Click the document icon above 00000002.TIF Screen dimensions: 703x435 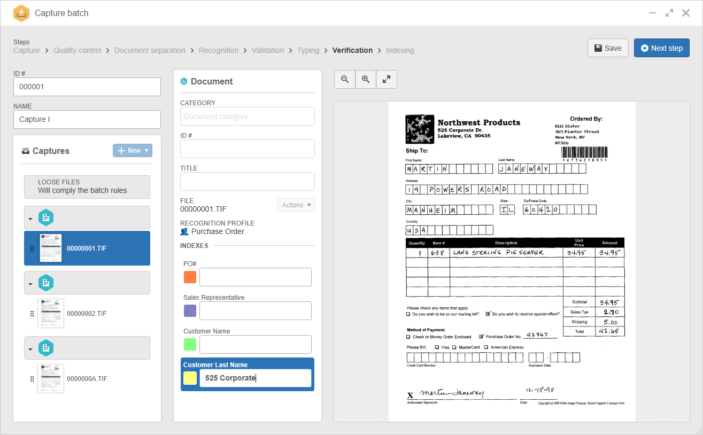coord(46,283)
